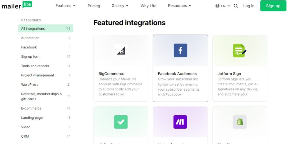Viewport: 298px width, 144px height.
Task: Click the Sign up button
Action: [273, 6]
